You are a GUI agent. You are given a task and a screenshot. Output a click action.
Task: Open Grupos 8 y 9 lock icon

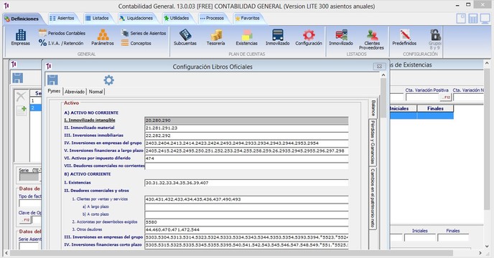[435, 39]
